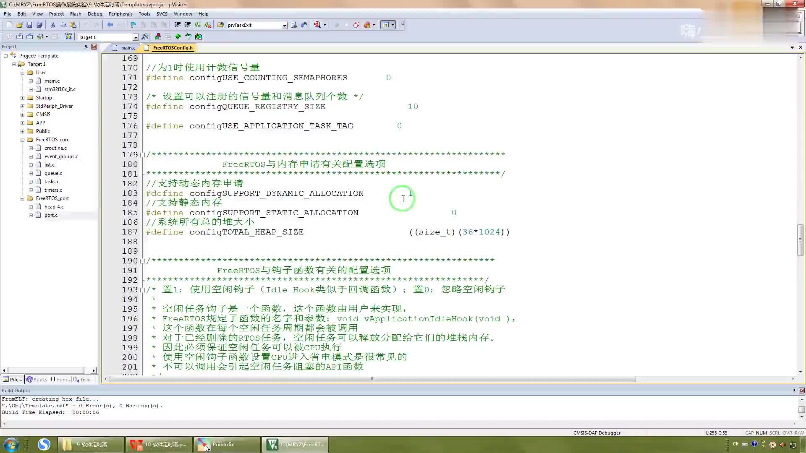806x453 pixels.
Task: Download to flash LOAD icon
Action: [x=68, y=36]
